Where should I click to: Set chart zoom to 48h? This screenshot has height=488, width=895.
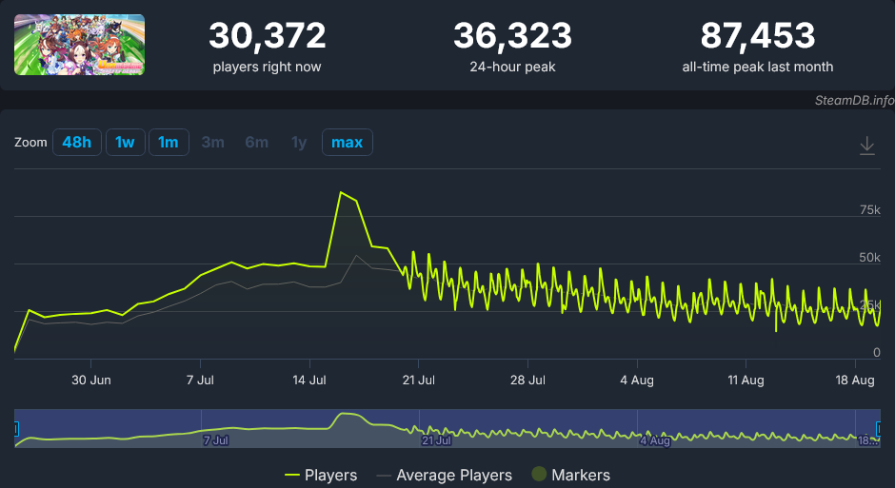(76, 143)
